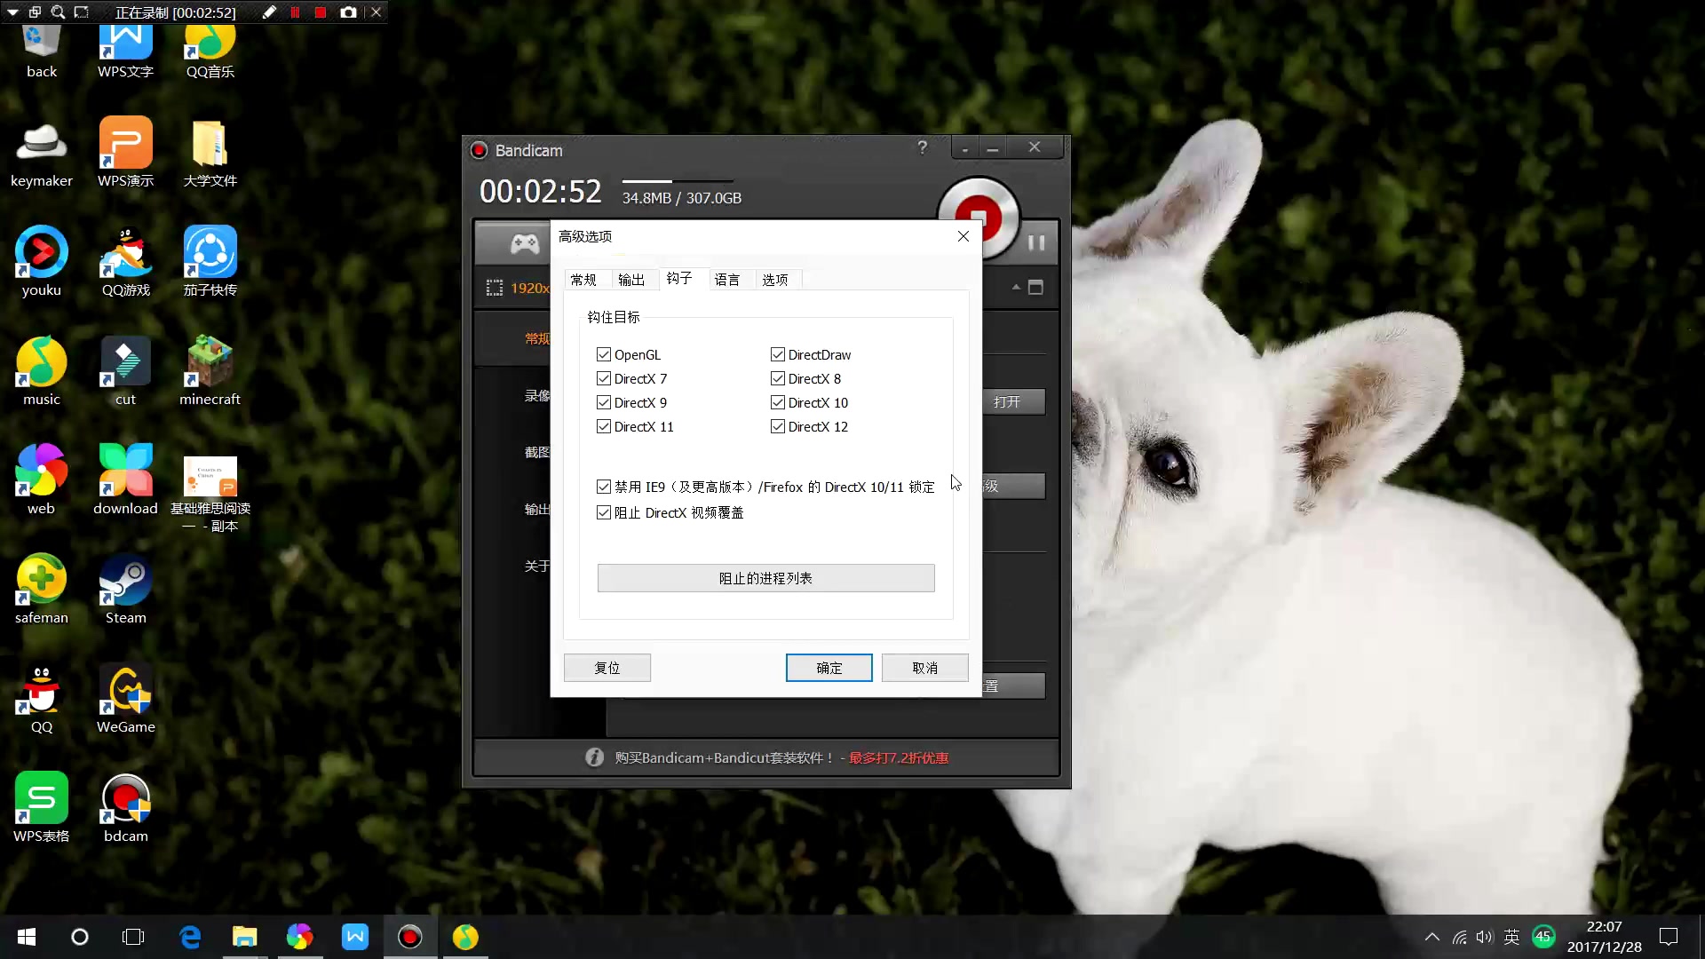Expand the recording toolbar dropdown arrow
The width and height of the screenshot is (1705, 959).
12,12
